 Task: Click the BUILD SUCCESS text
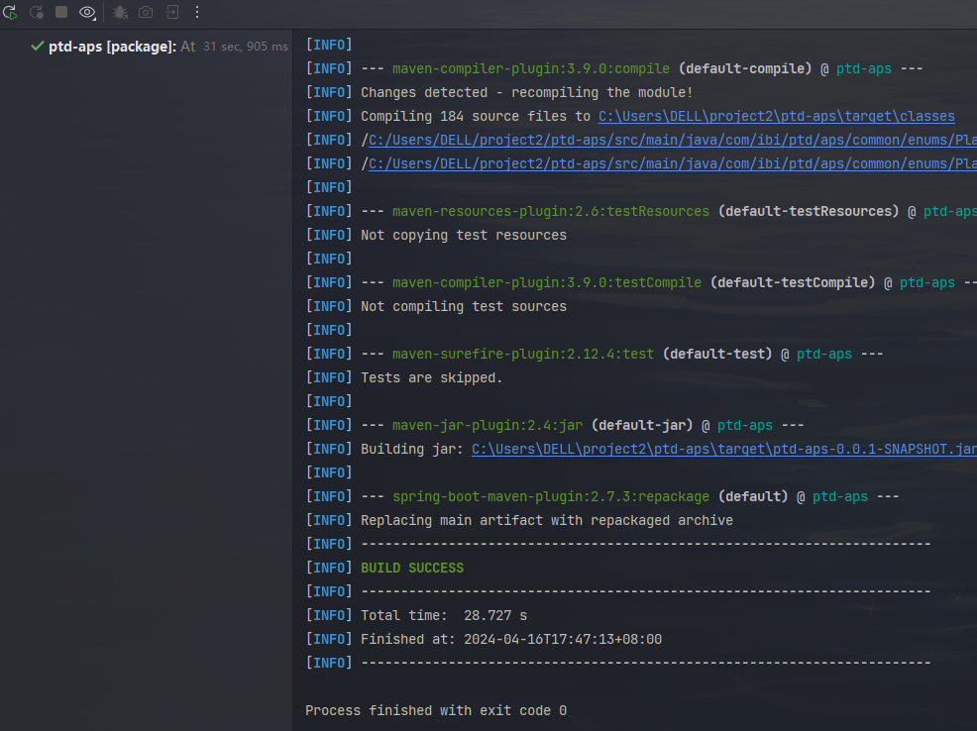pyautogui.click(x=412, y=568)
